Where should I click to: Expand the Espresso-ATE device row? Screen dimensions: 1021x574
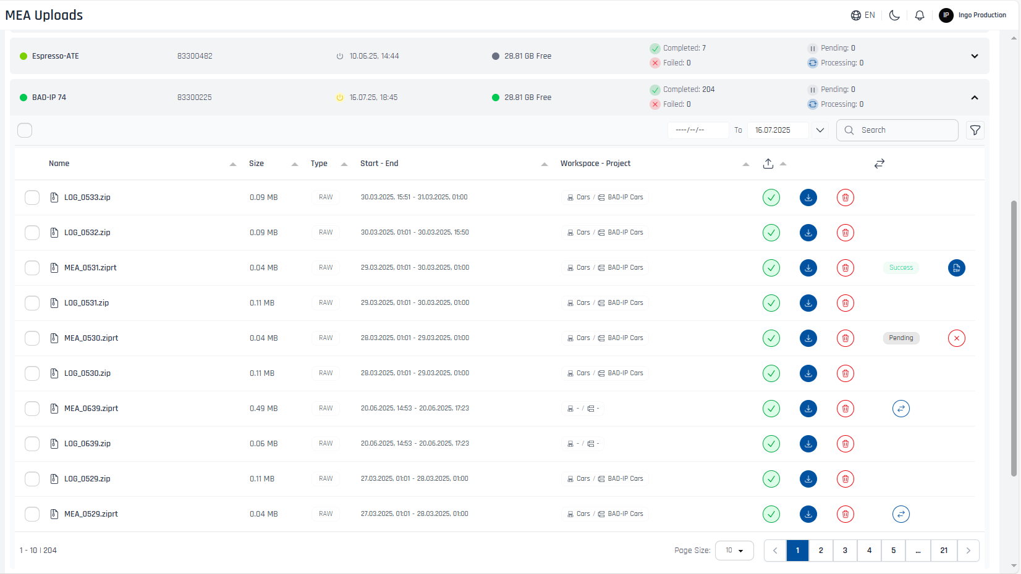point(974,56)
